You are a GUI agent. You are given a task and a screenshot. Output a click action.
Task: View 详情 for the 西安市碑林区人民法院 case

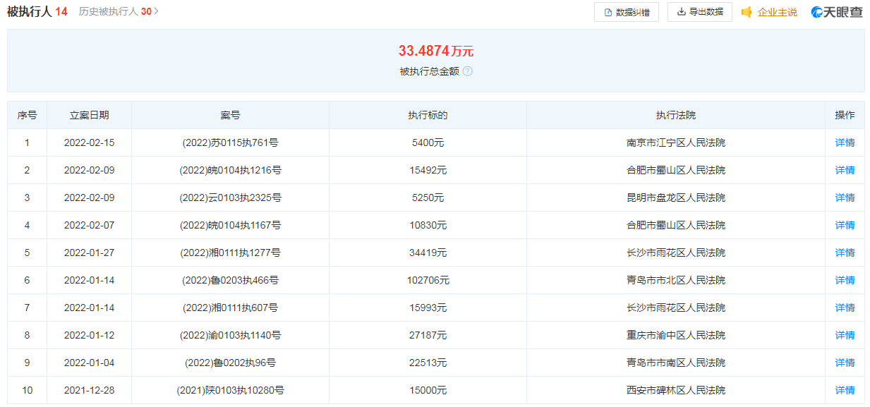click(x=845, y=390)
